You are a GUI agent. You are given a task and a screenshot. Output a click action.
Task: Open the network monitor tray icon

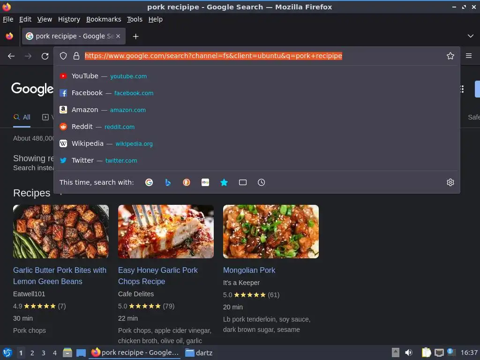click(x=439, y=352)
